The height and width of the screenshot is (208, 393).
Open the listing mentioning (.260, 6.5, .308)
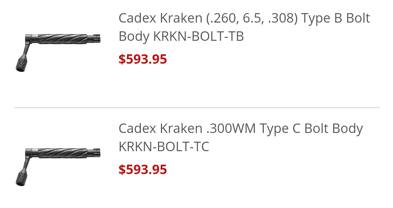[x=244, y=27]
